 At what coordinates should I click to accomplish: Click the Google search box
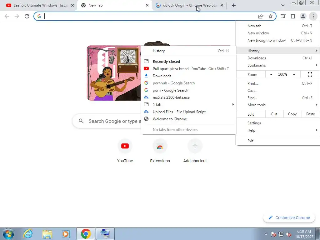point(107,121)
